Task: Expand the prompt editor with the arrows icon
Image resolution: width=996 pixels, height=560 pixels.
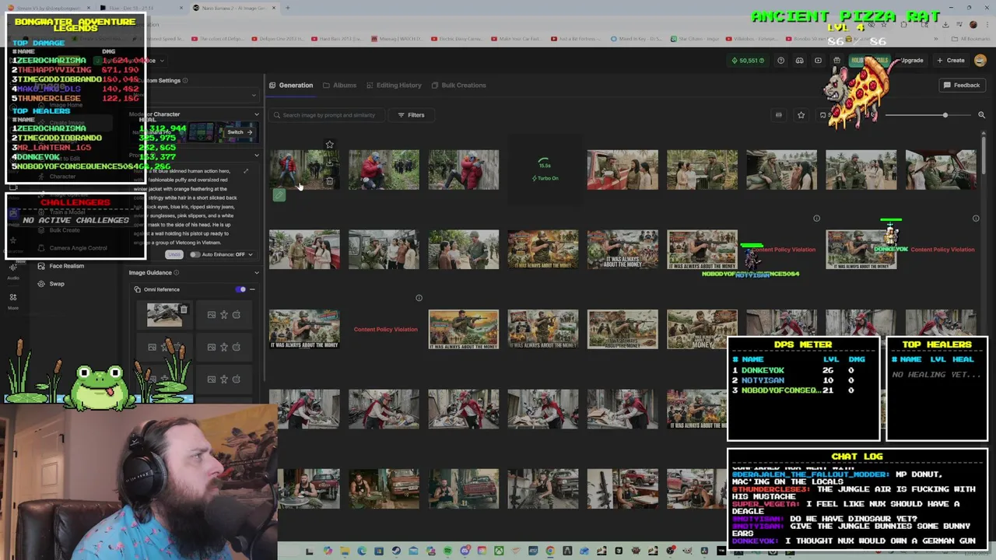Action: tap(246, 171)
